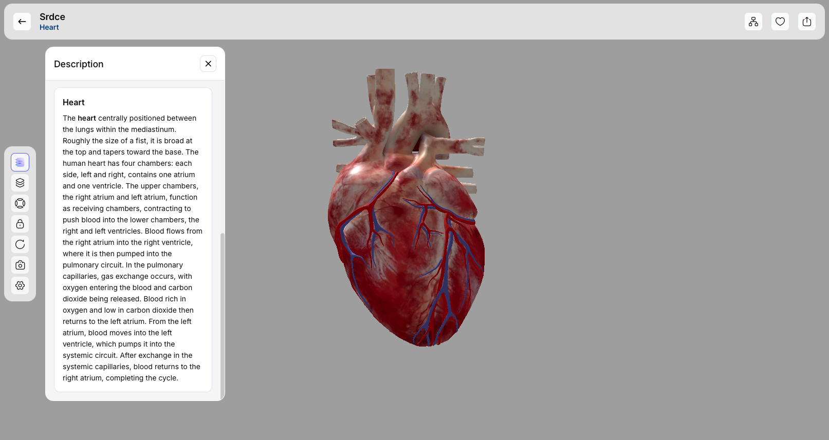Click the blue Heart subtitle under Srdce

pos(49,28)
